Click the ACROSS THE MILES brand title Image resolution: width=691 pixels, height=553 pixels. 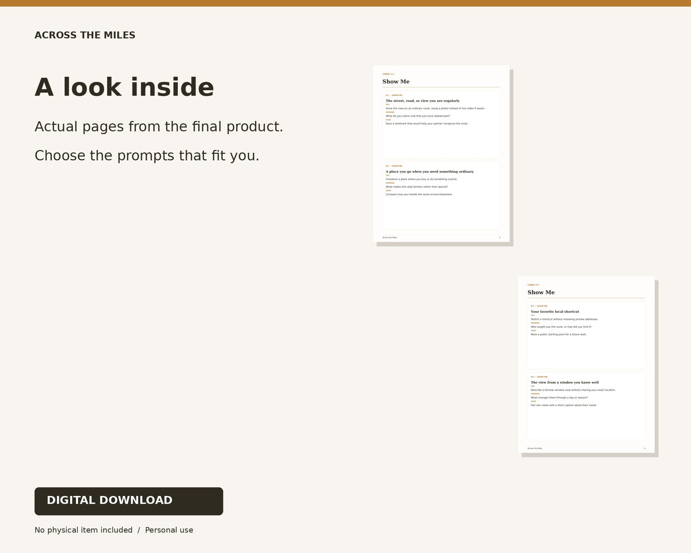tap(85, 35)
